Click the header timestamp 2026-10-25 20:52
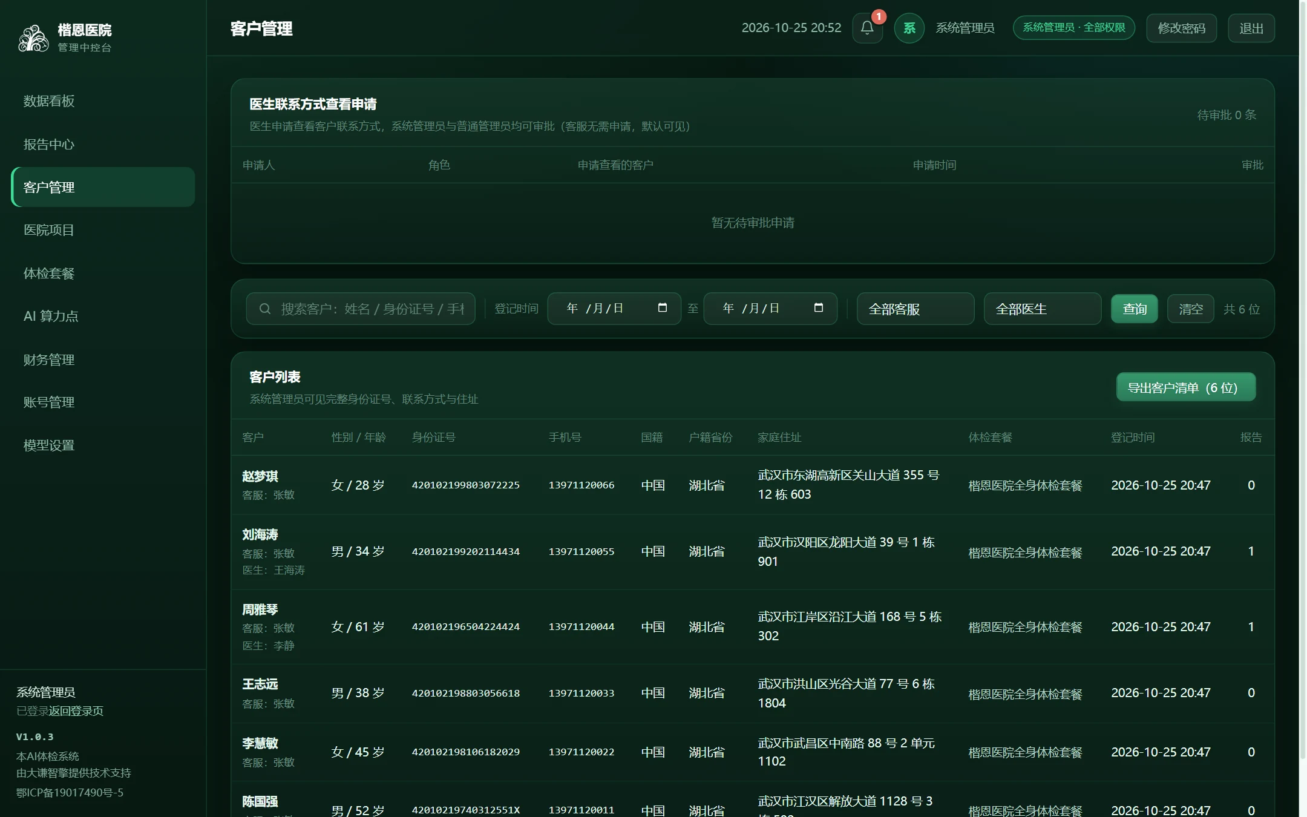This screenshot has height=817, width=1307. [791, 28]
